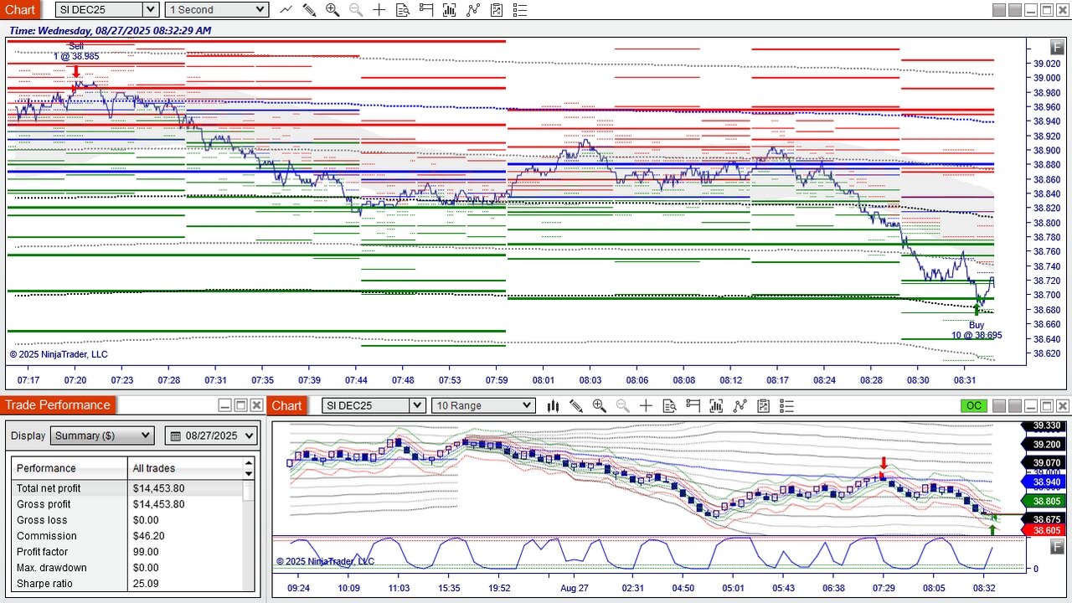
Task: Click the 39.020 price label on top chart axis
Action: click(x=1047, y=64)
